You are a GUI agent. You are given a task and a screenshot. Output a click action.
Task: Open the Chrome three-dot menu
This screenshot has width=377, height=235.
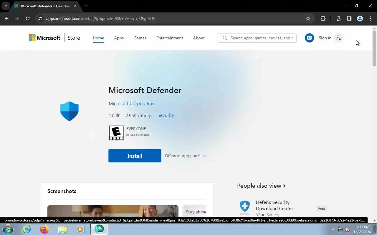pyautogui.click(x=371, y=19)
